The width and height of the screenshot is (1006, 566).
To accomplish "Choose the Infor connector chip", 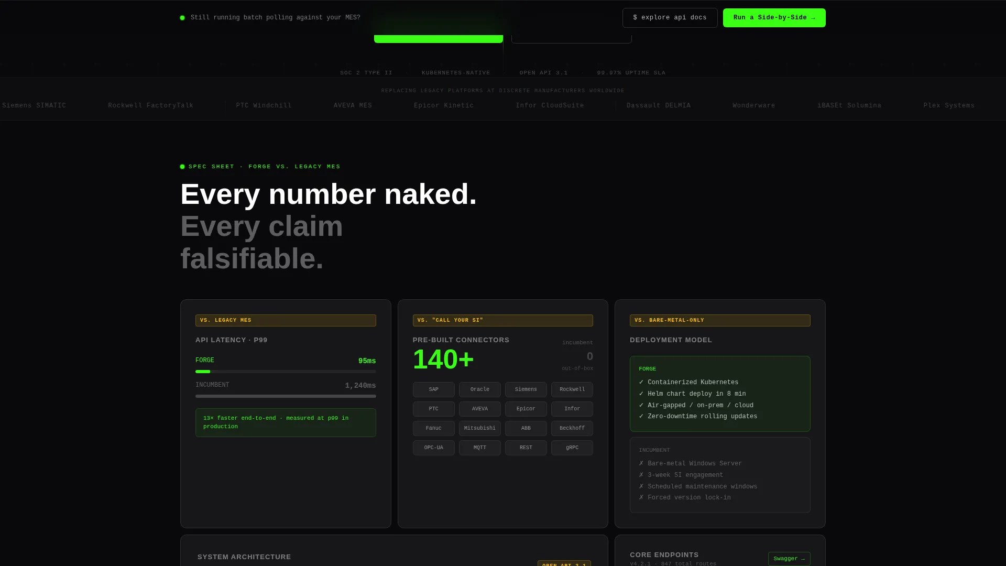I will coord(572,409).
